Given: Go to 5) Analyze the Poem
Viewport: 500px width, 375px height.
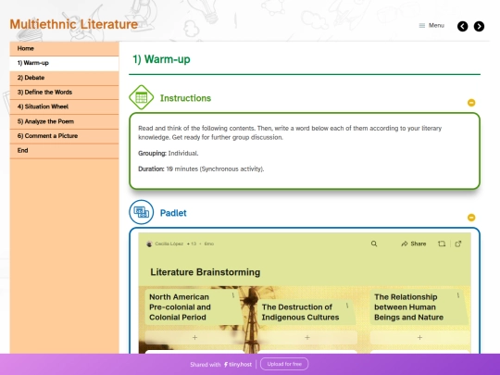Looking at the screenshot, I should 64,121.
